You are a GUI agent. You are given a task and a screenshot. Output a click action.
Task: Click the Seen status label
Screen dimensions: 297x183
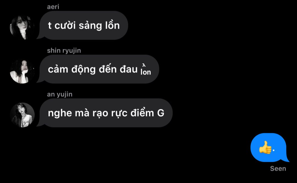click(278, 169)
